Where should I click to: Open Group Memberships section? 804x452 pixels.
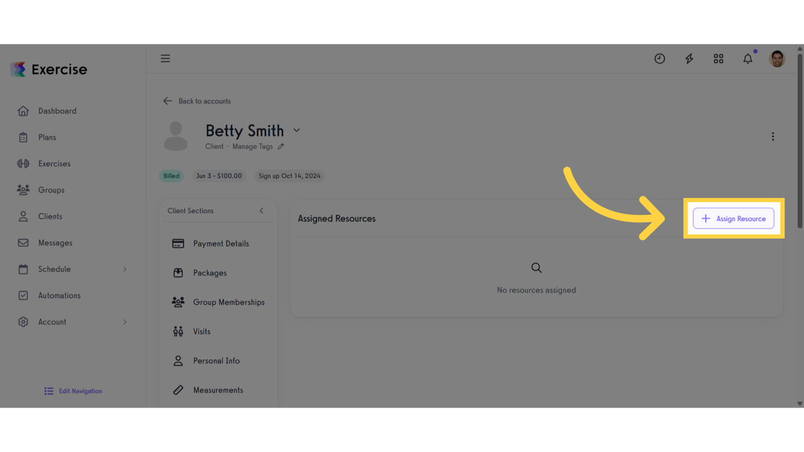(218, 302)
